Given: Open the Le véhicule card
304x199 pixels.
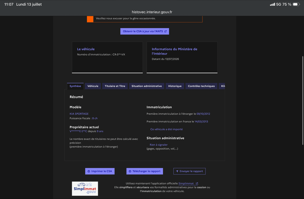Looking at the screenshot, I should 107,58.
